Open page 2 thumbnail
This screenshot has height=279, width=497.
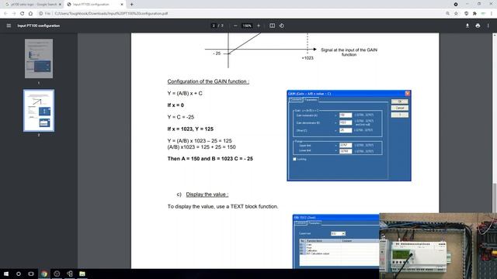(39, 110)
